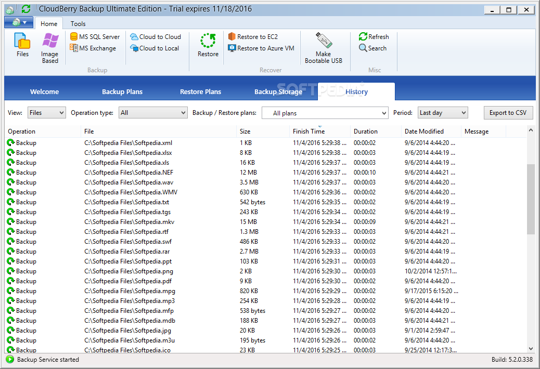Screen dimensions: 540x369
Task: Select the Softpedia.txt file path
Action: (x=127, y=202)
